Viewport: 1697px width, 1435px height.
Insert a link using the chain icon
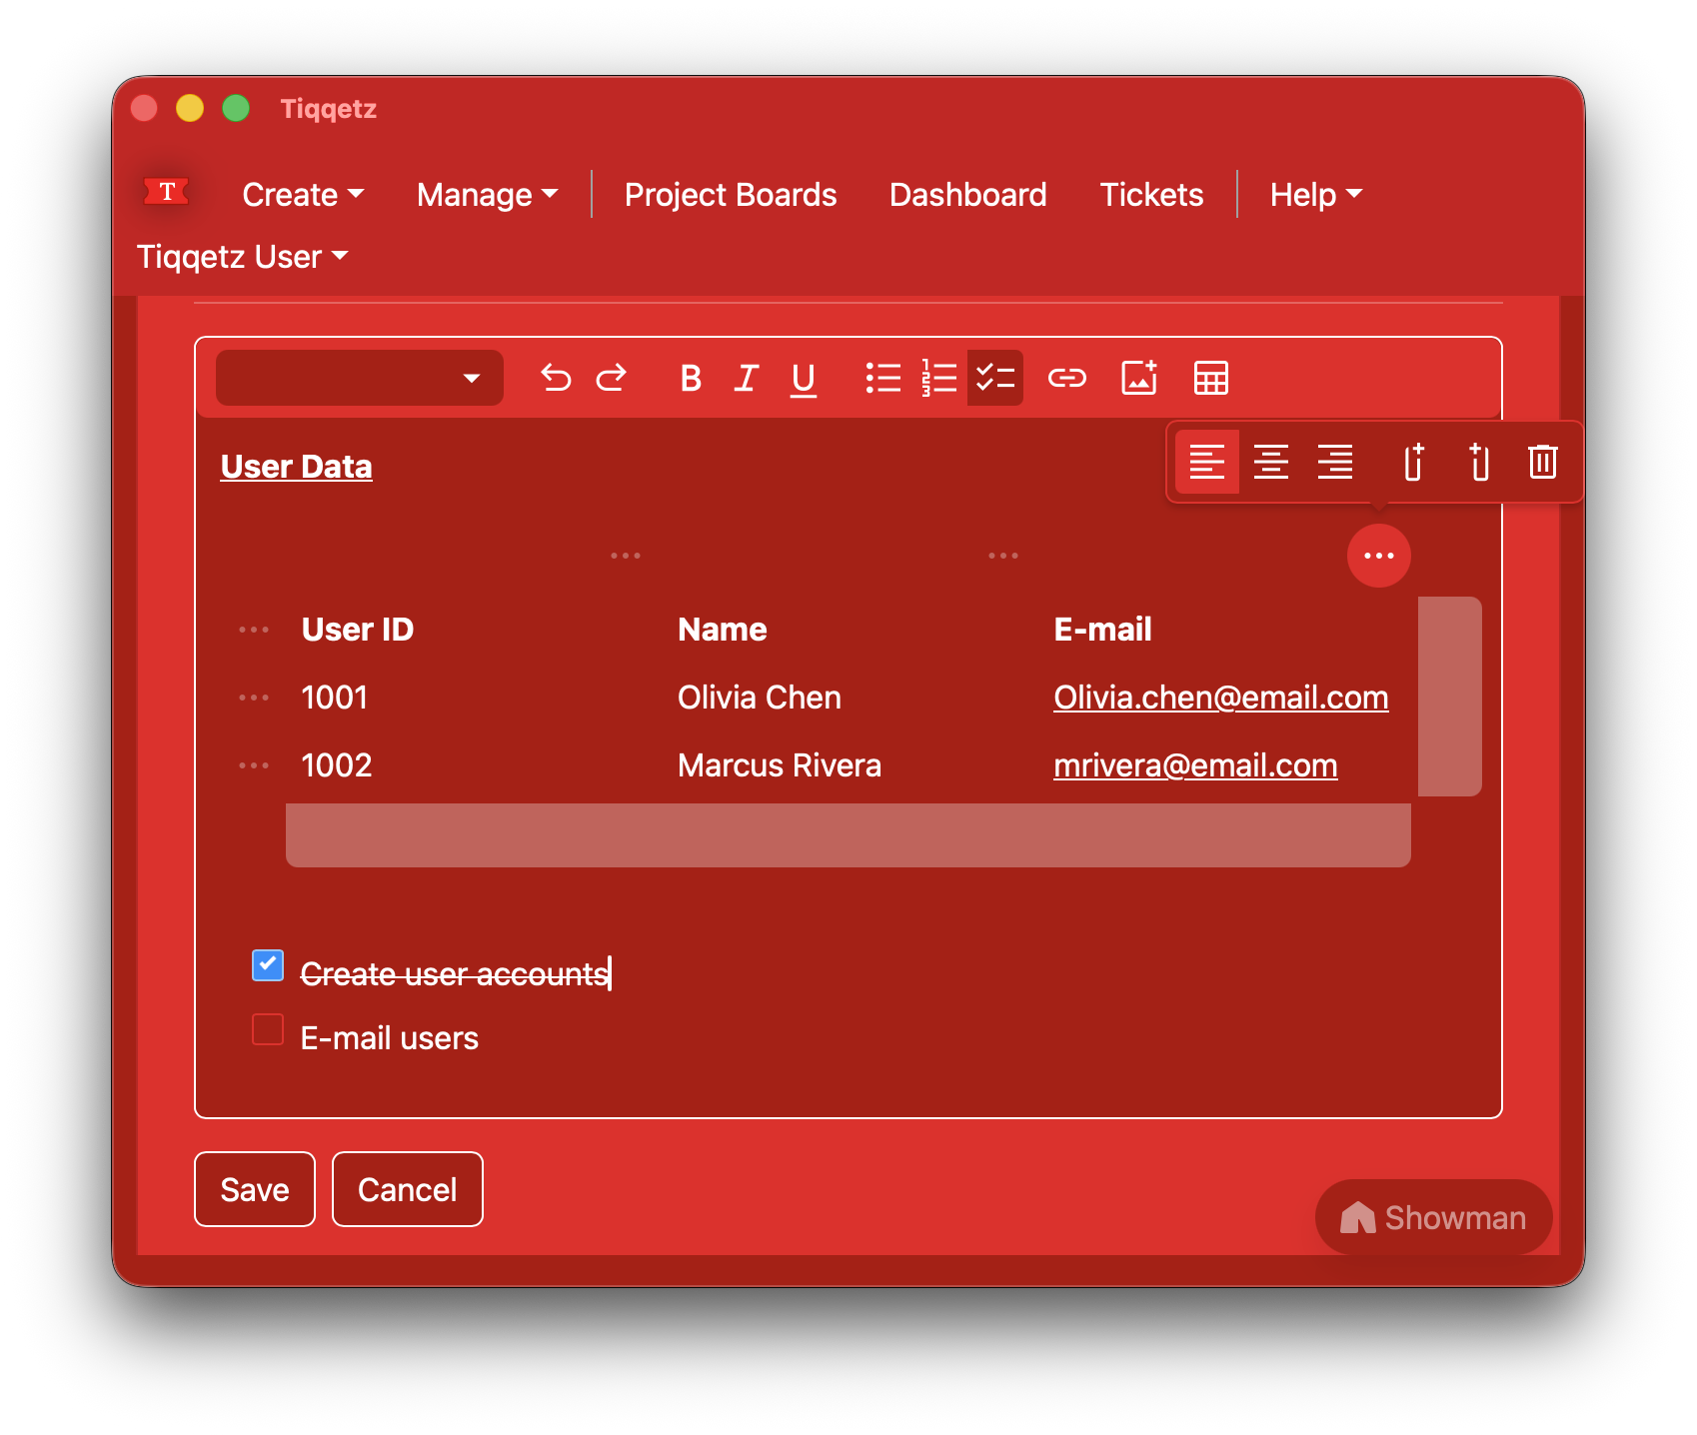[x=1066, y=379]
